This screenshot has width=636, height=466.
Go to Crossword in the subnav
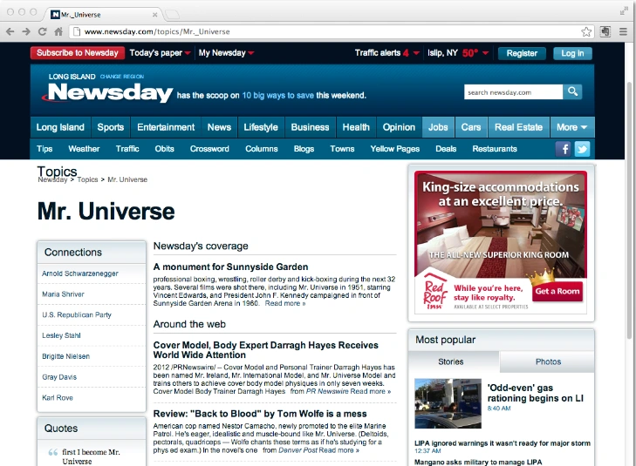pyautogui.click(x=209, y=149)
